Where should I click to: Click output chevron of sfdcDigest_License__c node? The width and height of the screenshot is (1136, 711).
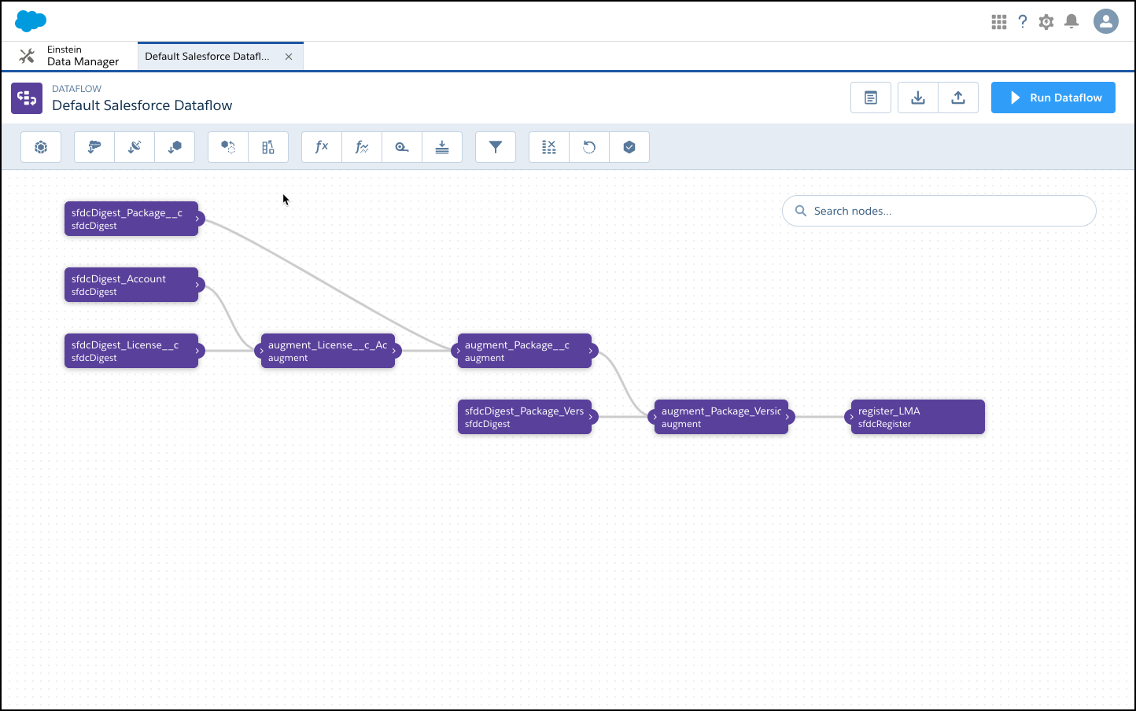tap(197, 351)
